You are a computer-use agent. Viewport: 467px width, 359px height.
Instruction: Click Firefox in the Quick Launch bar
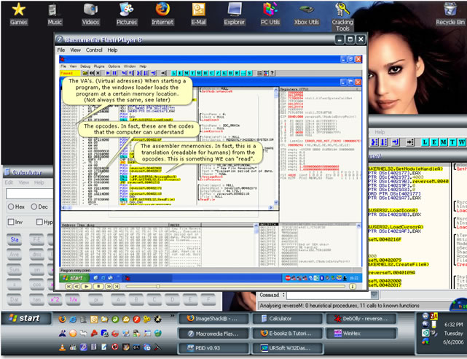(x=62, y=320)
